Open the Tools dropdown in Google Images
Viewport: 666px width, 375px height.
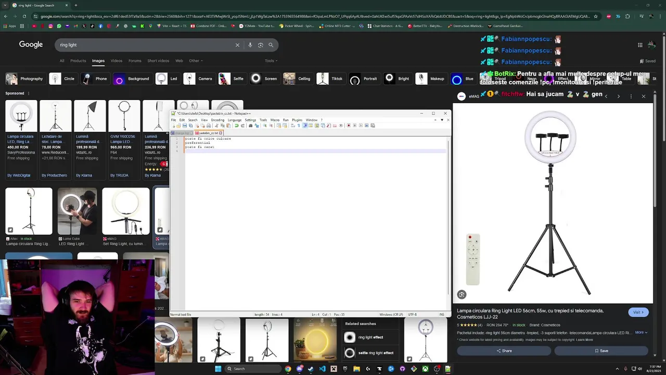pos(271,61)
